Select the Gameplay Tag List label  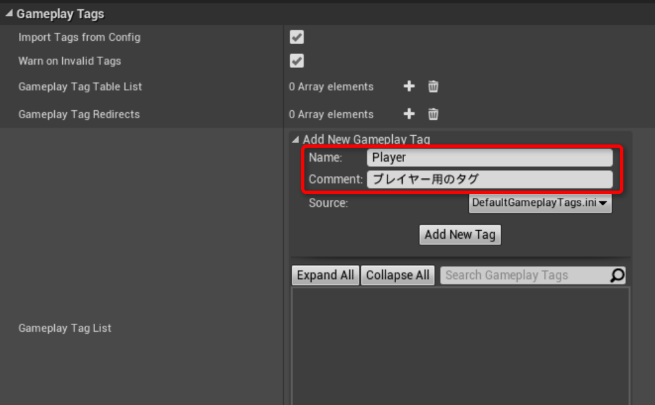[65, 328]
